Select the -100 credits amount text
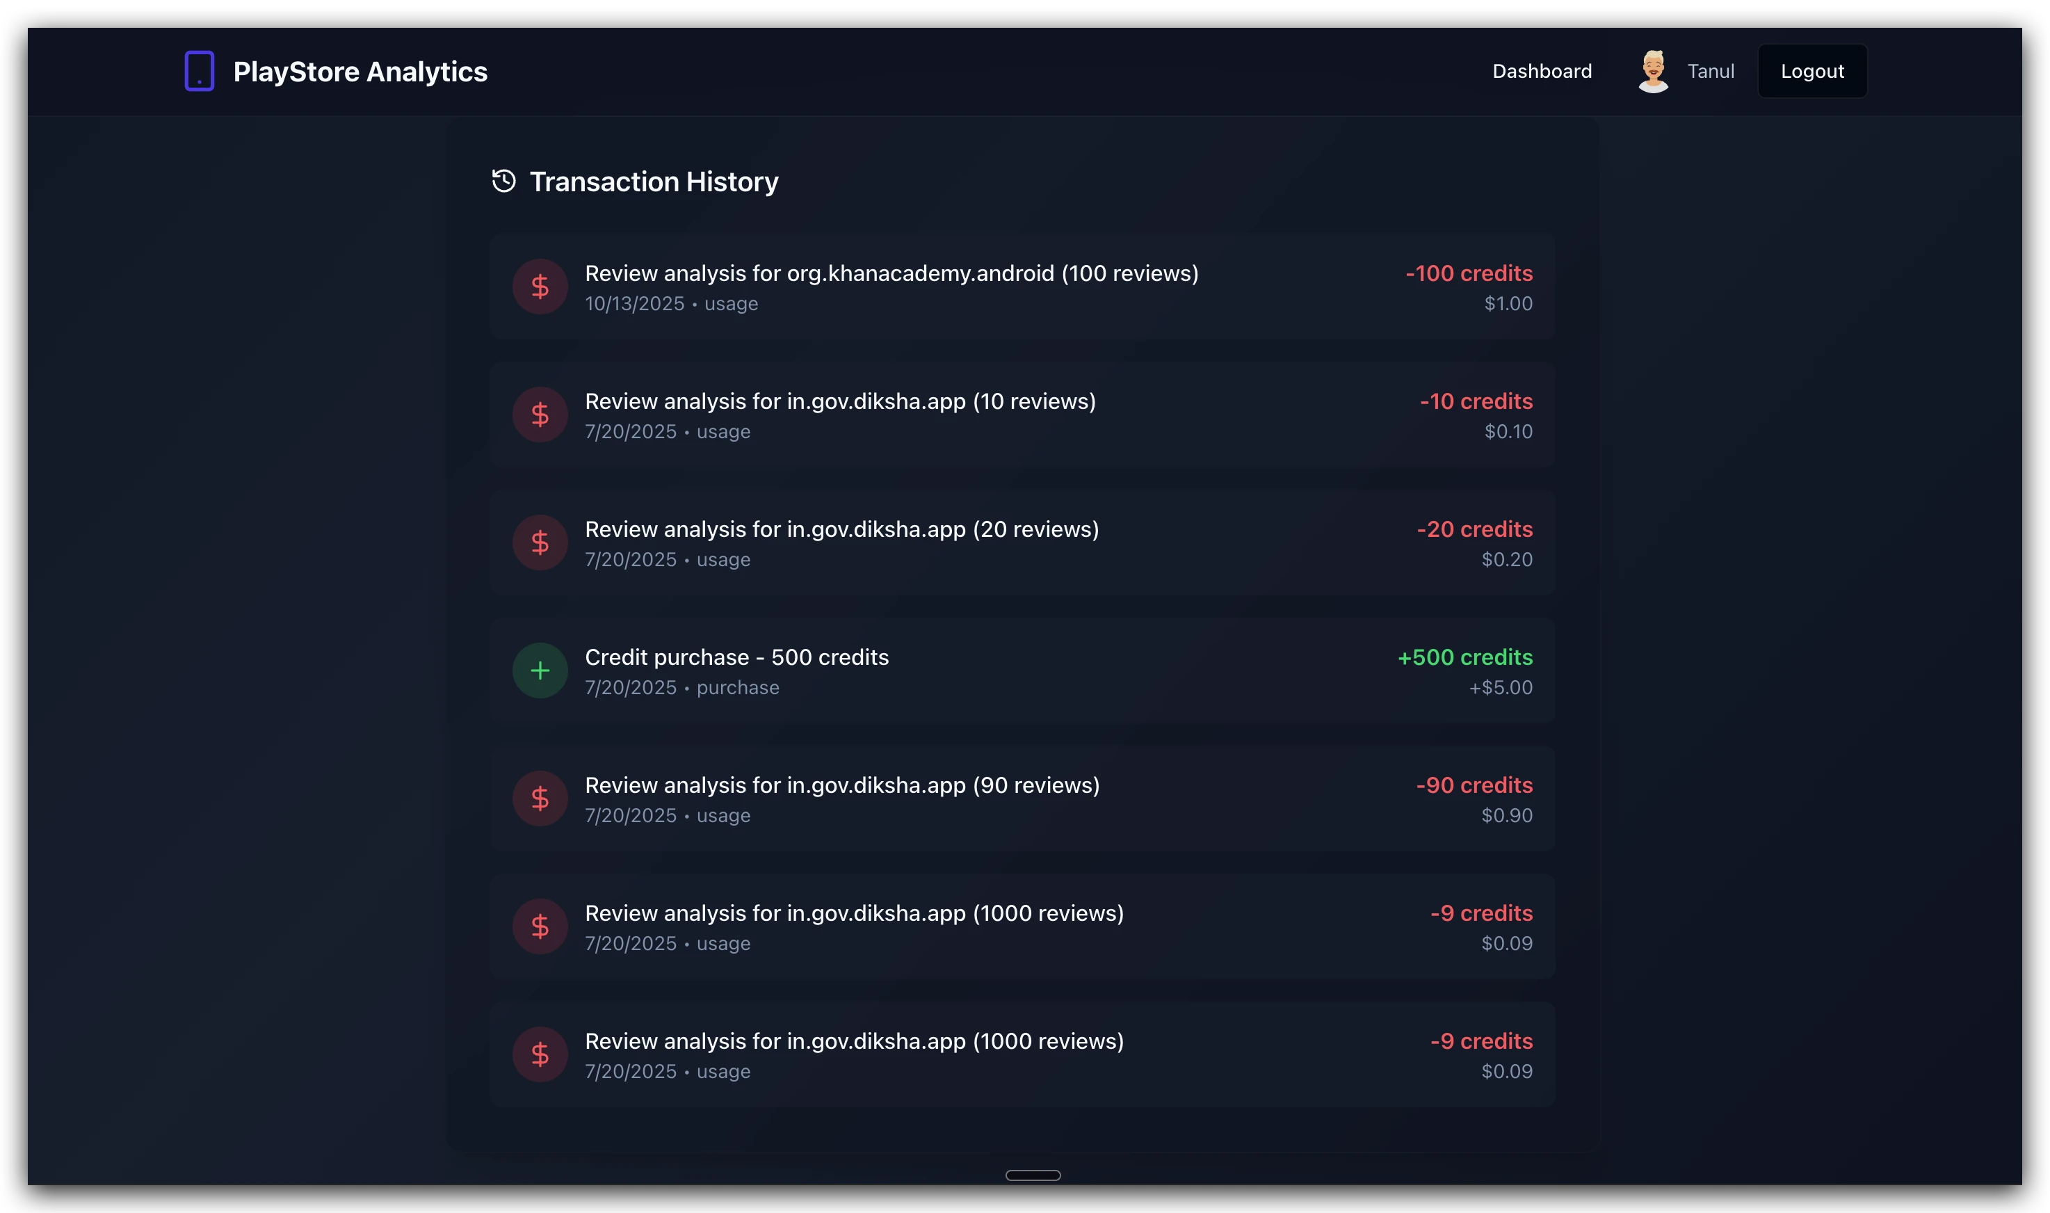Image resolution: width=2050 pixels, height=1213 pixels. click(1468, 273)
